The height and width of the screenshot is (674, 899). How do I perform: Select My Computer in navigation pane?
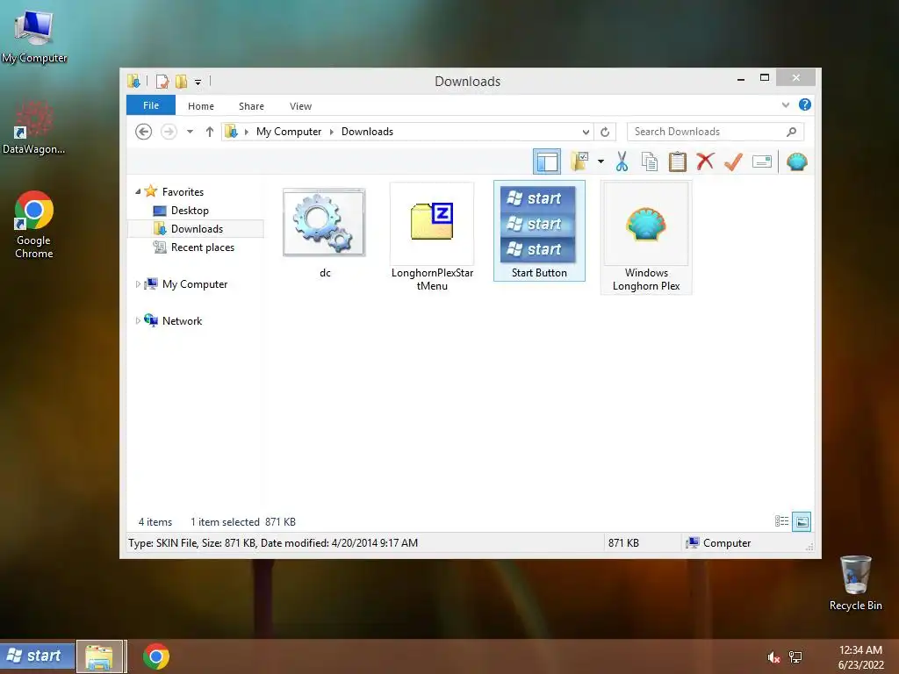(194, 283)
